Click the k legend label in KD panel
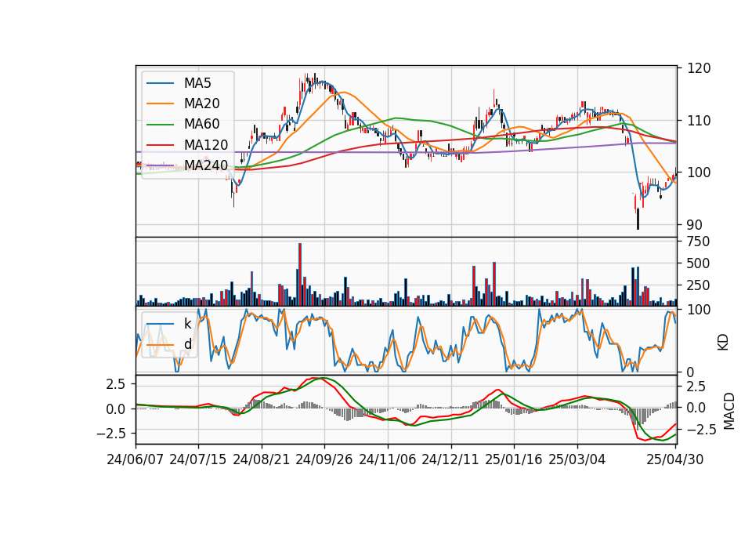This screenshot has width=752, height=541. point(187,324)
